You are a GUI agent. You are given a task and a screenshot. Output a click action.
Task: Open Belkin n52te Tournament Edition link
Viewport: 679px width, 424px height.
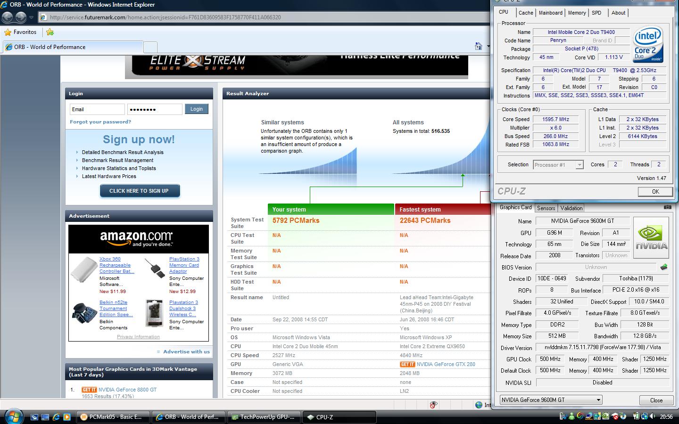click(x=116, y=309)
